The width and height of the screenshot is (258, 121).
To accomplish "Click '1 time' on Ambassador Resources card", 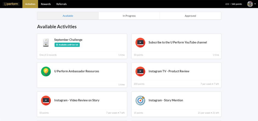I will pyautogui.click(x=121, y=85).
